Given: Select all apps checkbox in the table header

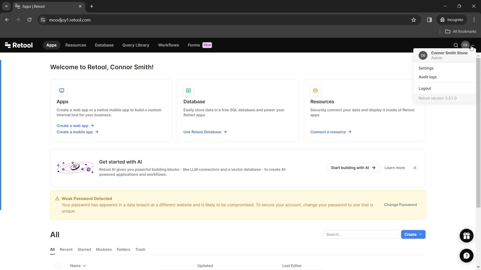Looking at the screenshot, I should tap(58, 265).
